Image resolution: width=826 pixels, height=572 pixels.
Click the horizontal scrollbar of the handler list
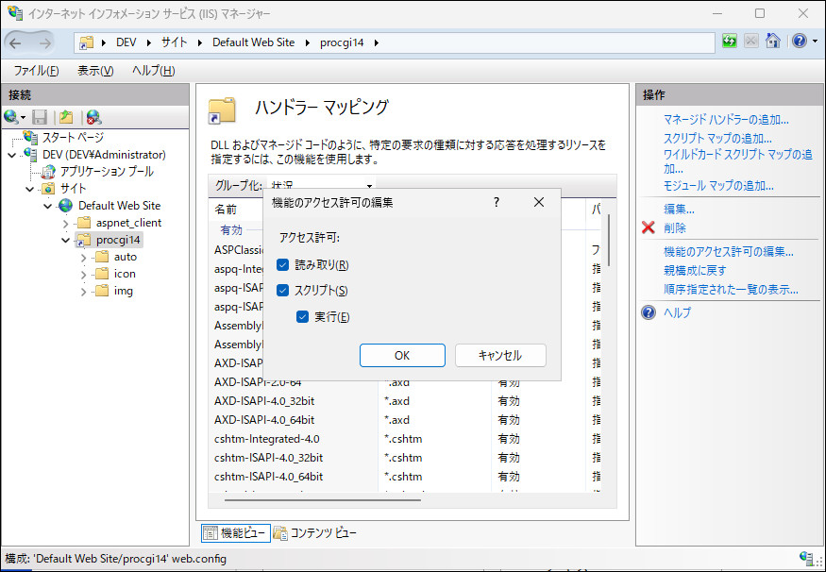click(323, 499)
